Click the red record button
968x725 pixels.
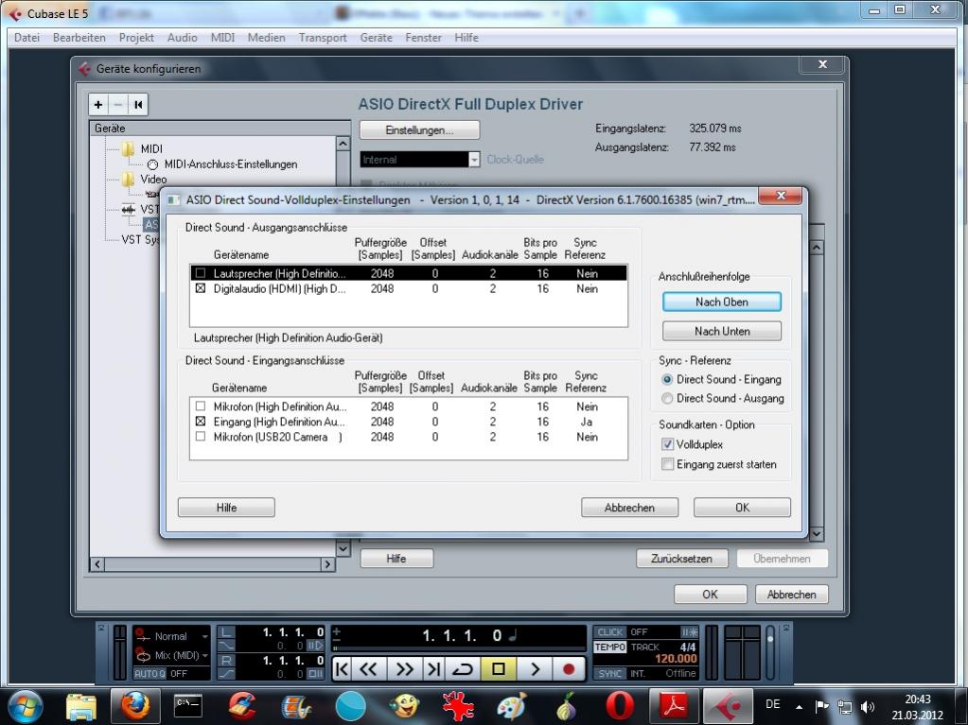pos(569,669)
